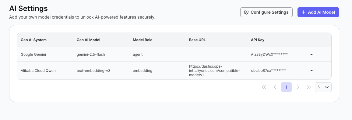352x120 pixels.
Task: Click the dashscope base URL text
Action: (214, 71)
